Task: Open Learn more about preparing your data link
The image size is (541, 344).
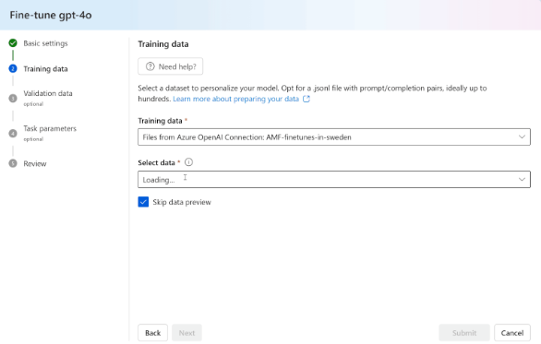Action: point(236,99)
